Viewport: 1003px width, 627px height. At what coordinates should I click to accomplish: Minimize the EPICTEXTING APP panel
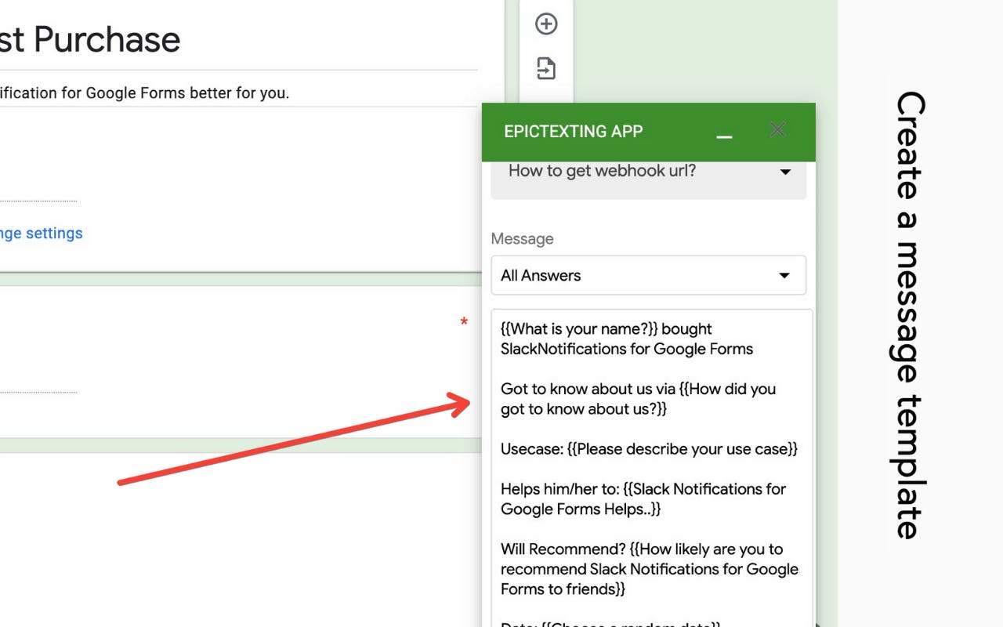tap(724, 137)
